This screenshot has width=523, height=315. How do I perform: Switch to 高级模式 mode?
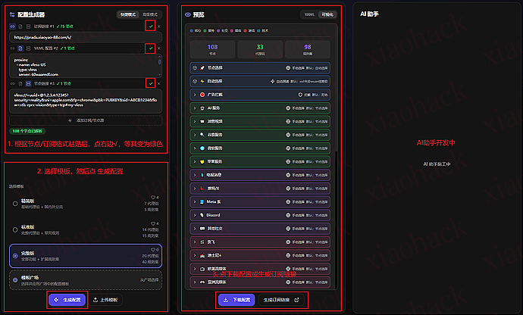click(149, 14)
